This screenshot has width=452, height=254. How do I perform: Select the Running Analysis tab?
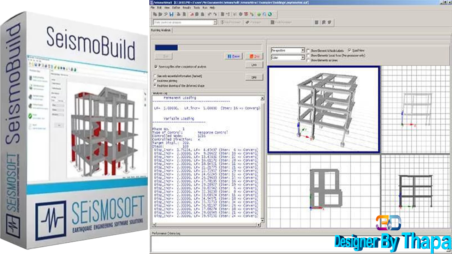[161, 30]
